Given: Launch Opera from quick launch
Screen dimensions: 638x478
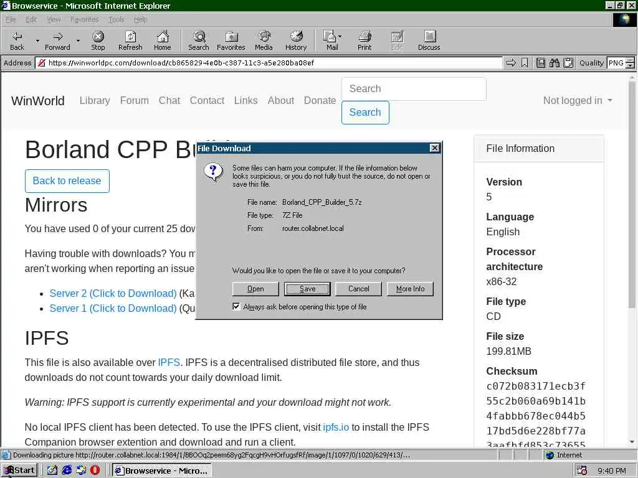Looking at the screenshot, I should click(x=95, y=471).
